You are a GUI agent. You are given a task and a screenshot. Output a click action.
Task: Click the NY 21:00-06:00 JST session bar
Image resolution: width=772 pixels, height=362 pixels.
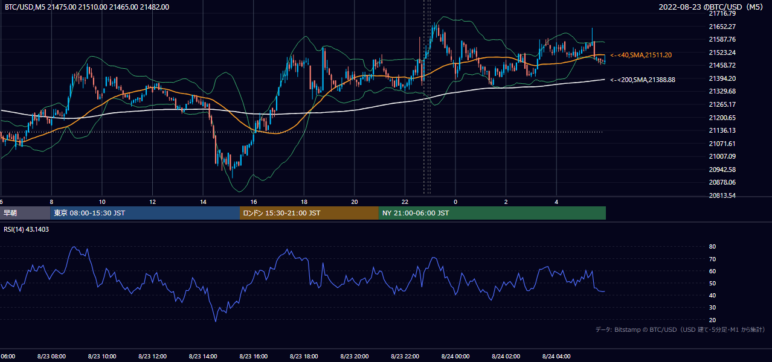[x=492, y=213]
